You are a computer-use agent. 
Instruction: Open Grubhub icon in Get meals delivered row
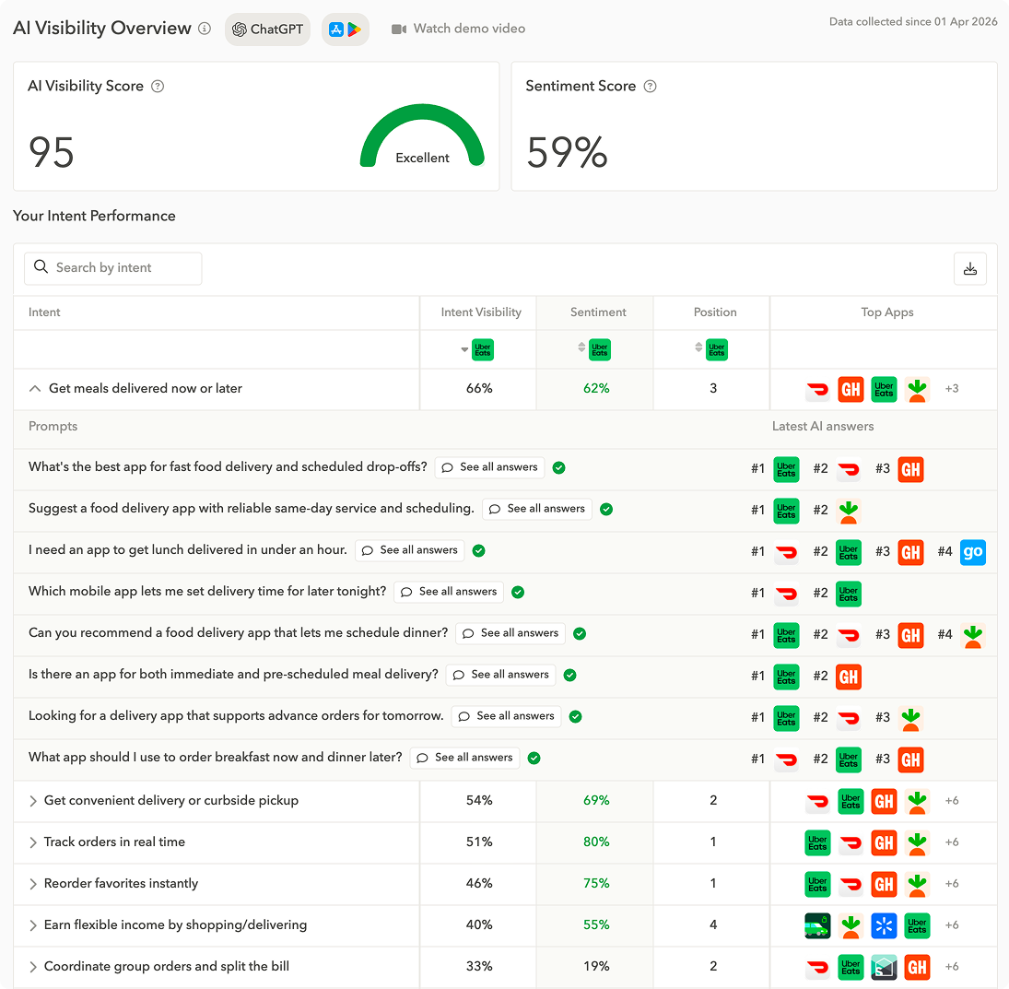[x=851, y=390]
